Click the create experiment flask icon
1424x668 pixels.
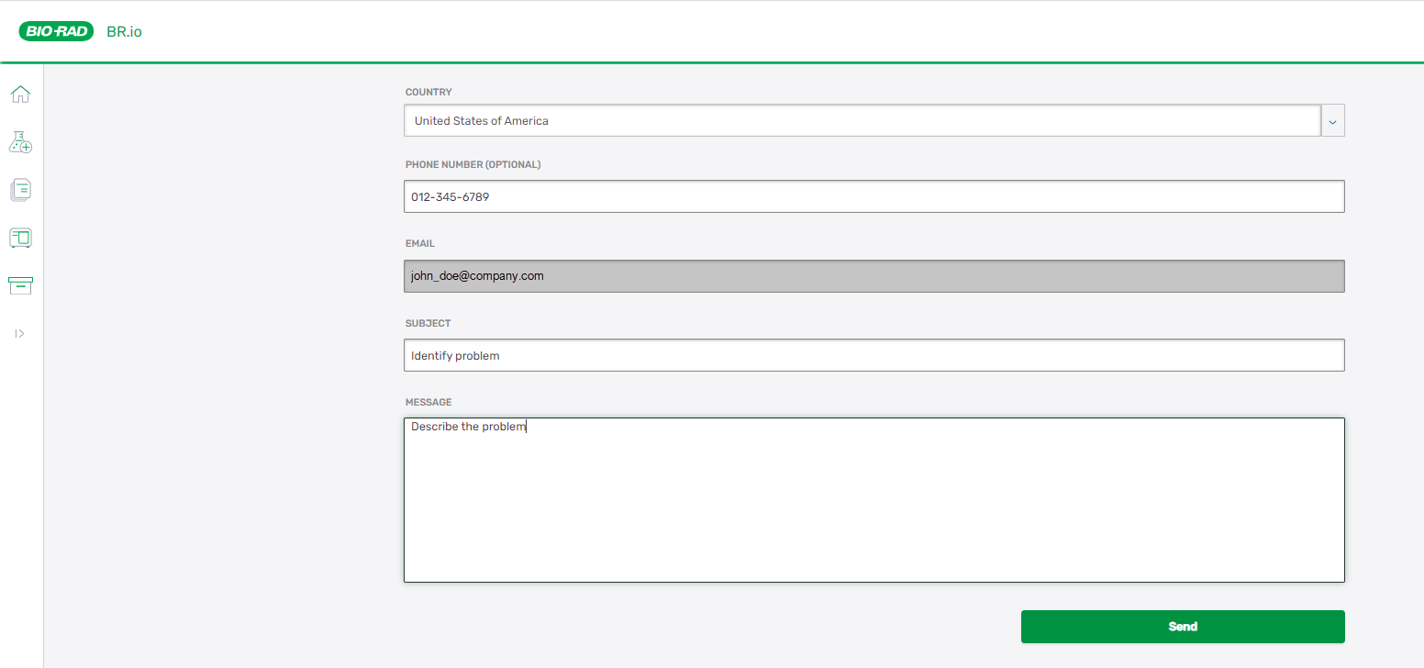(20, 141)
